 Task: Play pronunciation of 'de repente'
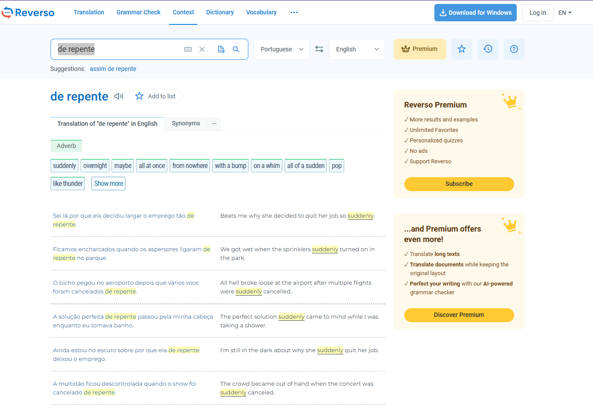pyautogui.click(x=119, y=96)
